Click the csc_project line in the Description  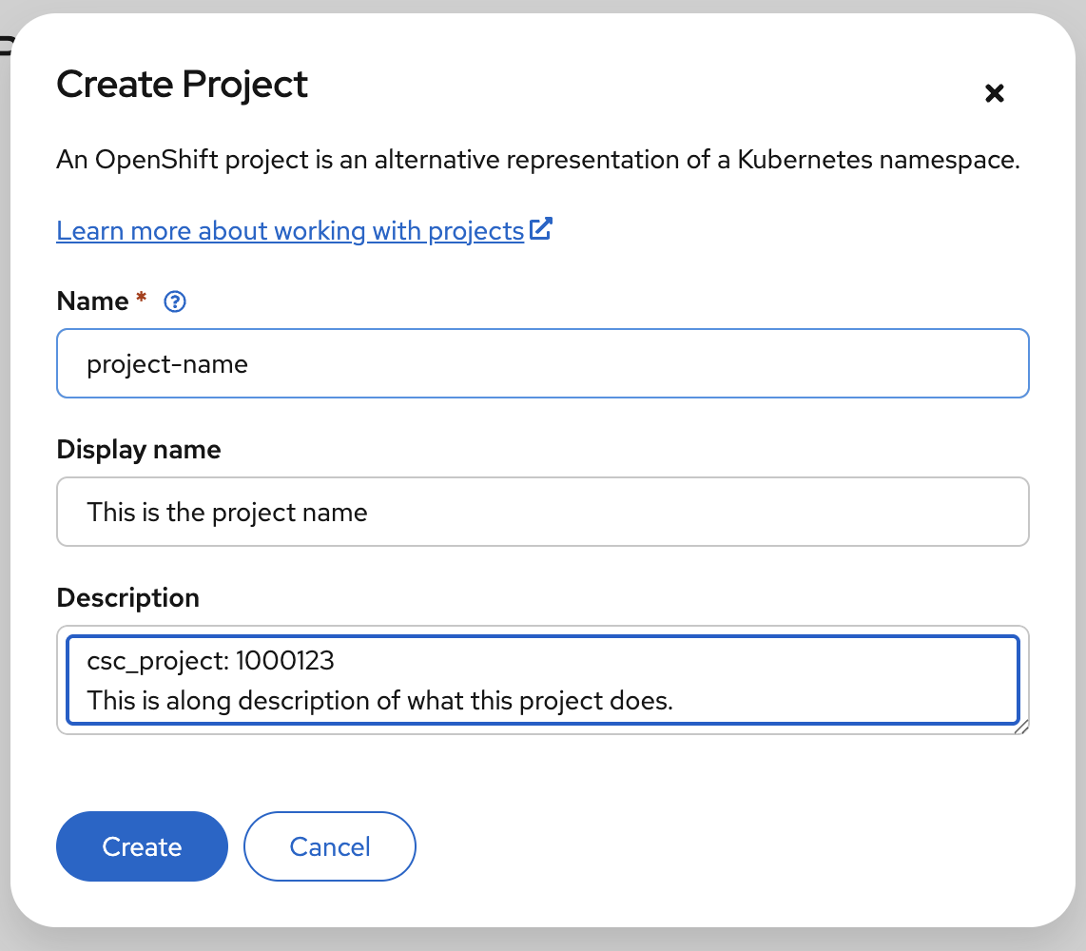click(212, 660)
